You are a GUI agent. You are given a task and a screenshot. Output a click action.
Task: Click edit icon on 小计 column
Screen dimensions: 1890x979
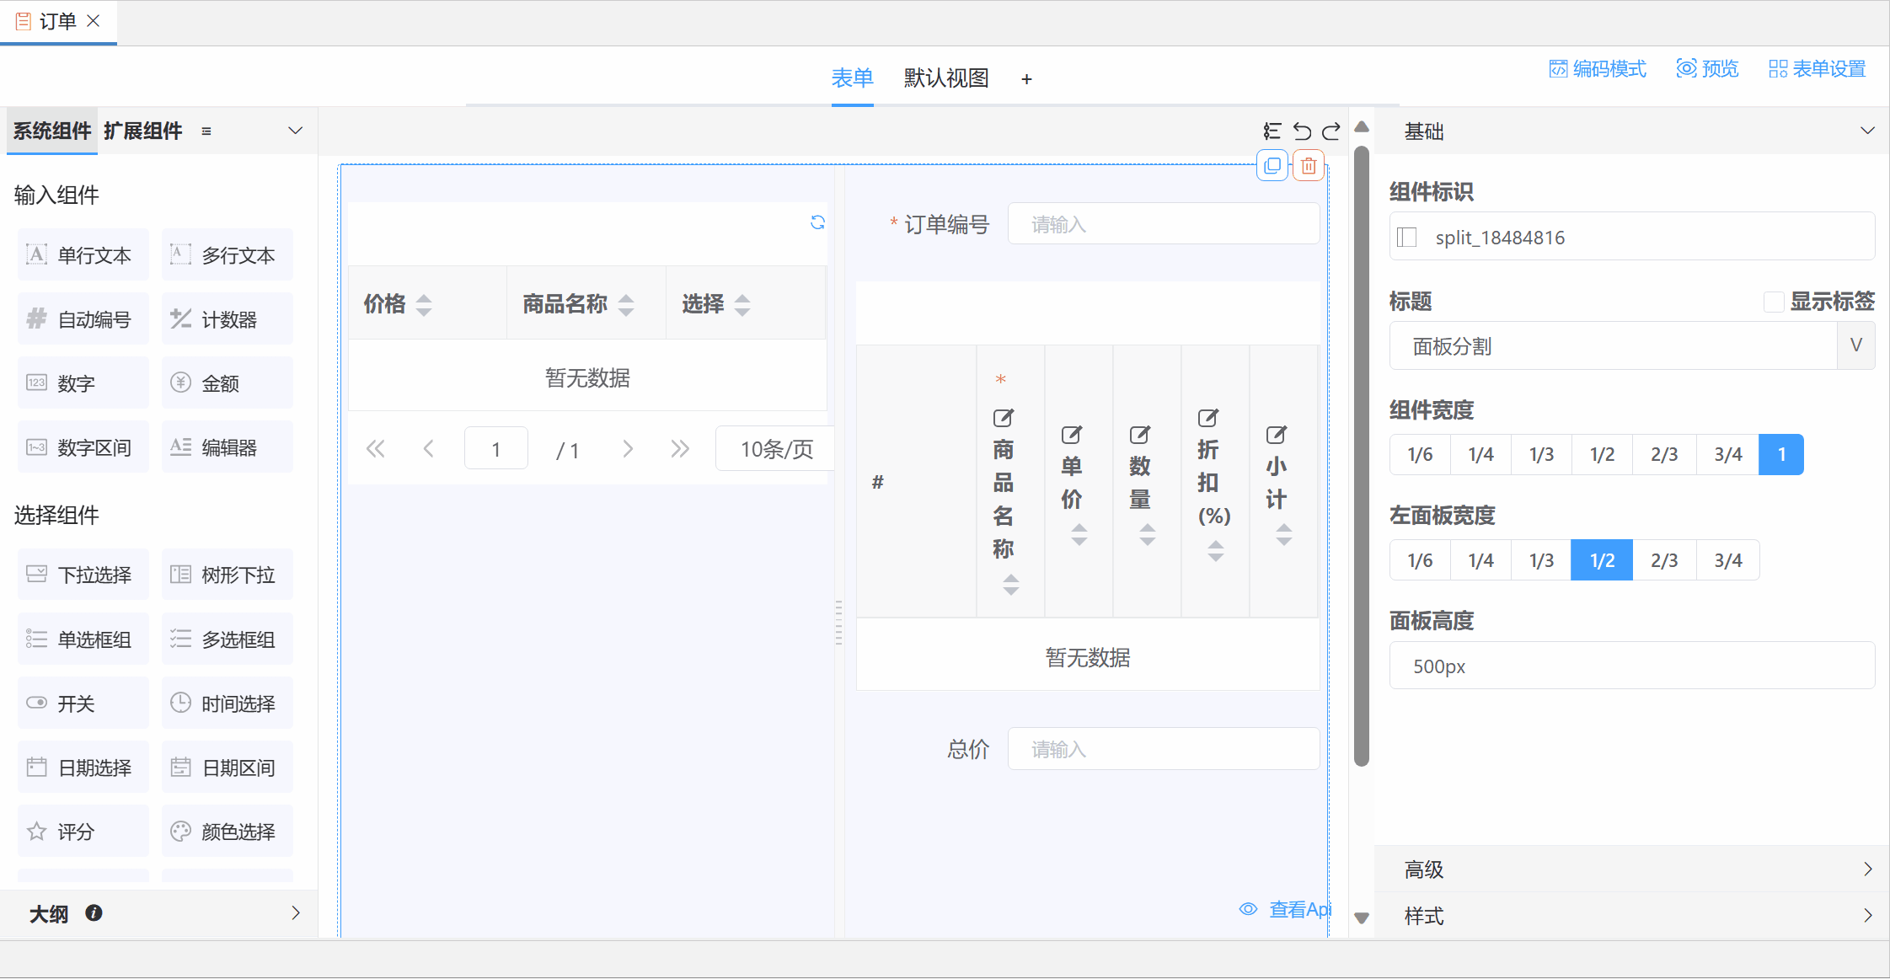tap(1276, 435)
